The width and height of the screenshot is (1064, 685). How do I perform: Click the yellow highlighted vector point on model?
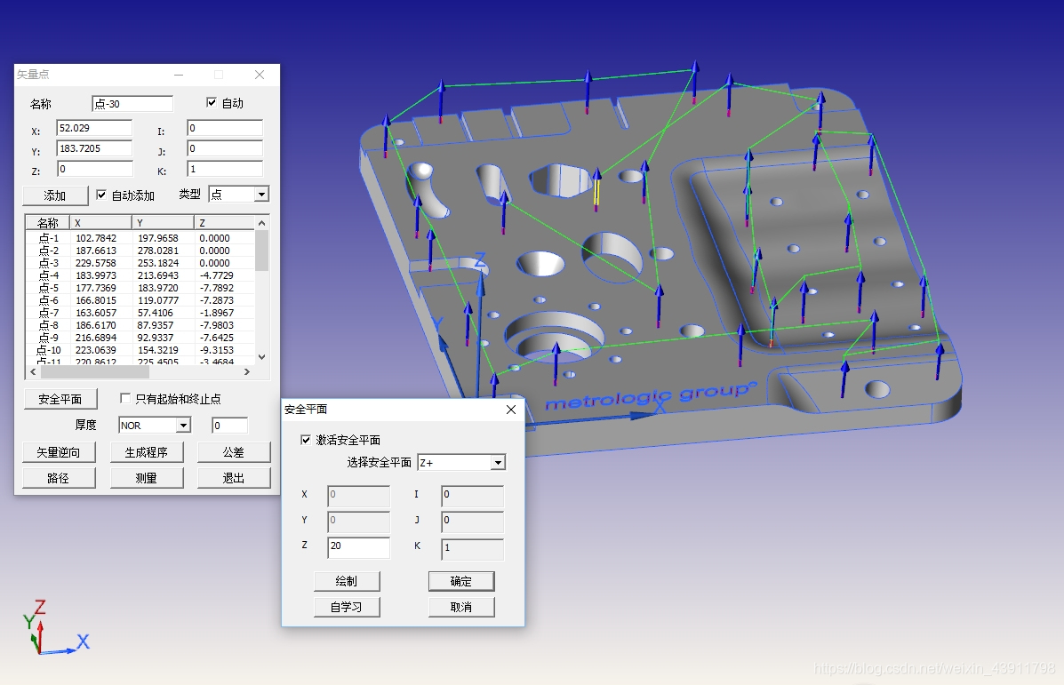[x=596, y=192]
